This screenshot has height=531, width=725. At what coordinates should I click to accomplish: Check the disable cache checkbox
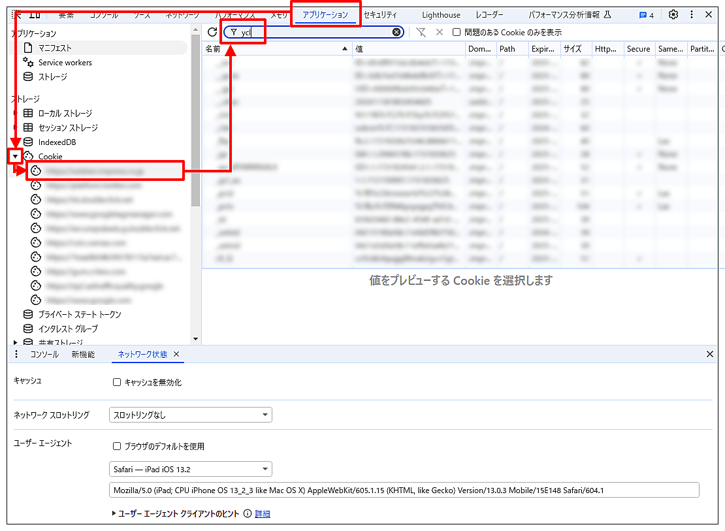117,383
